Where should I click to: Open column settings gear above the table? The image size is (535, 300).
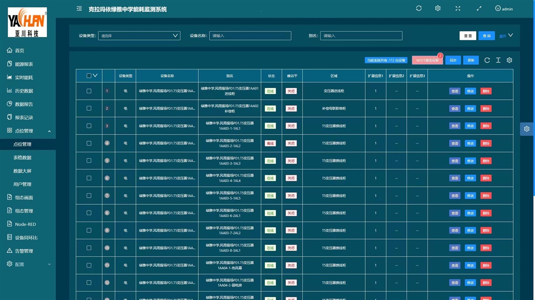[510, 61]
